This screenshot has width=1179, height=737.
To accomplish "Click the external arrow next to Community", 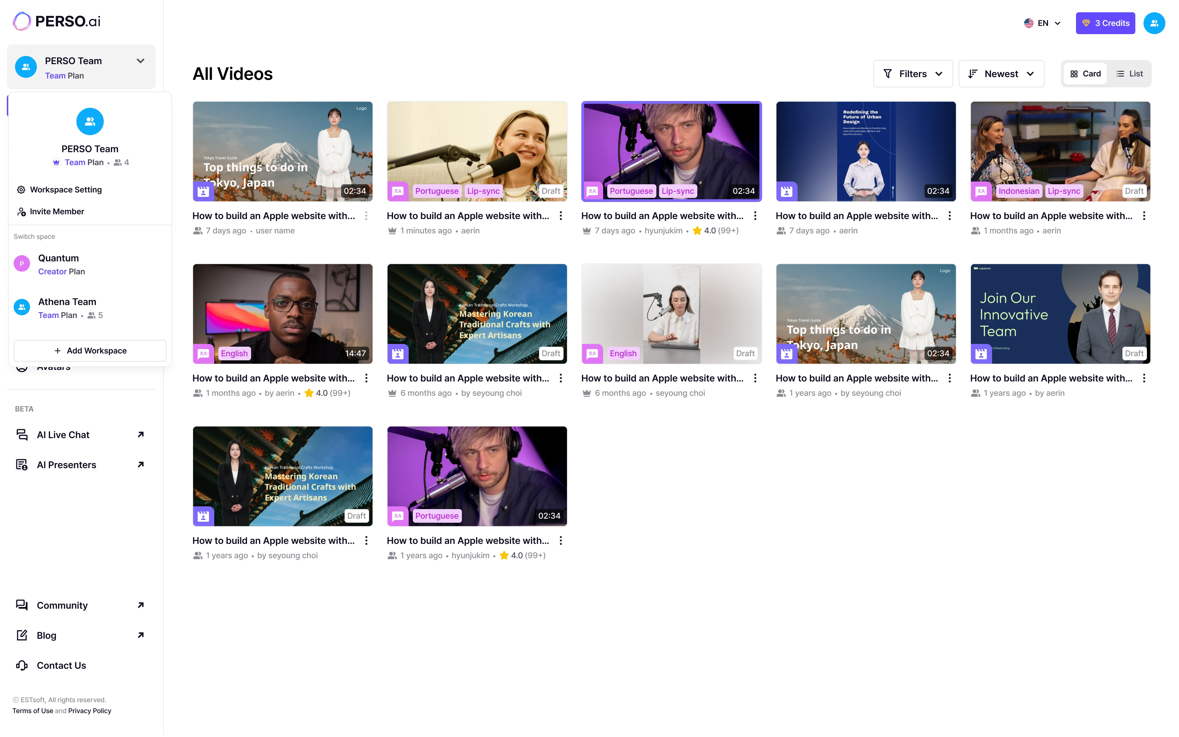I will point(141,605).
